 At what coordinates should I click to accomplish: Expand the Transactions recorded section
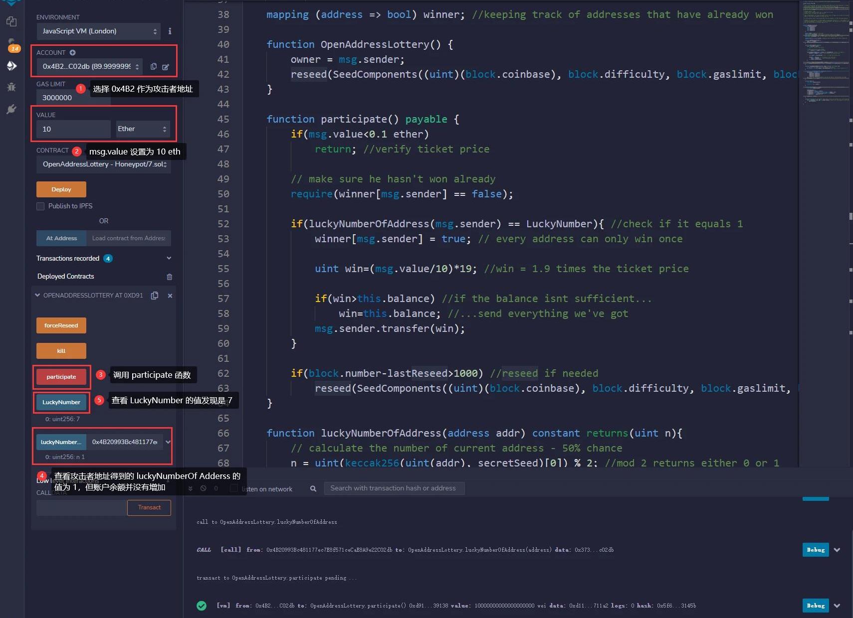coord(169,258)
